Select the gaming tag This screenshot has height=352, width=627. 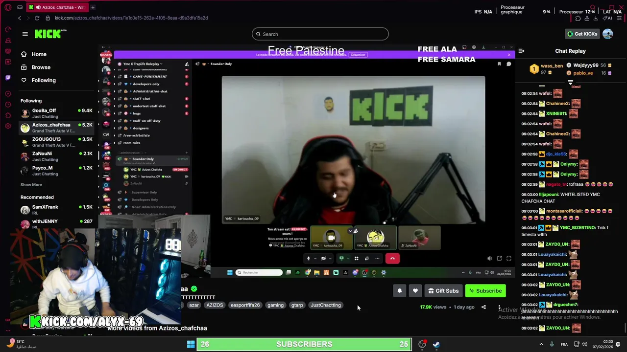pyautogui.click(x=275, y=305)
